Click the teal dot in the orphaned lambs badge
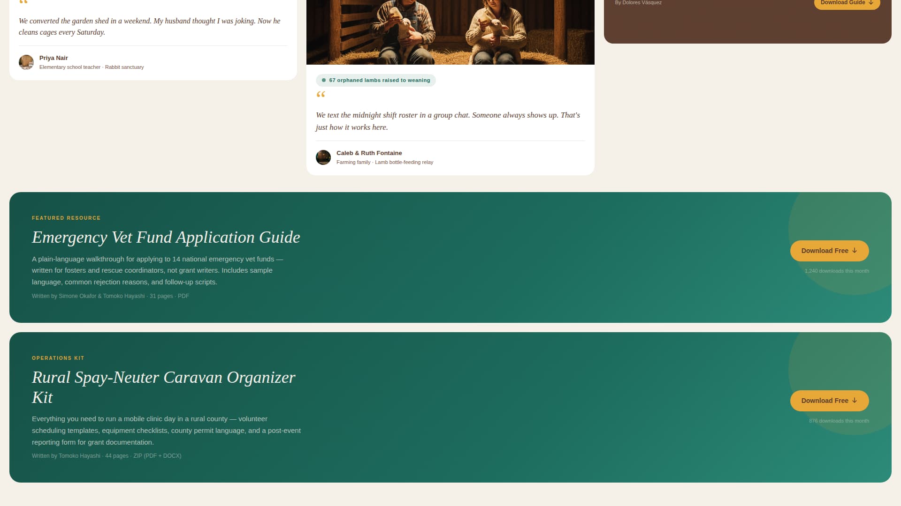Screen dimensions: 901x506 tap(324, 80)
